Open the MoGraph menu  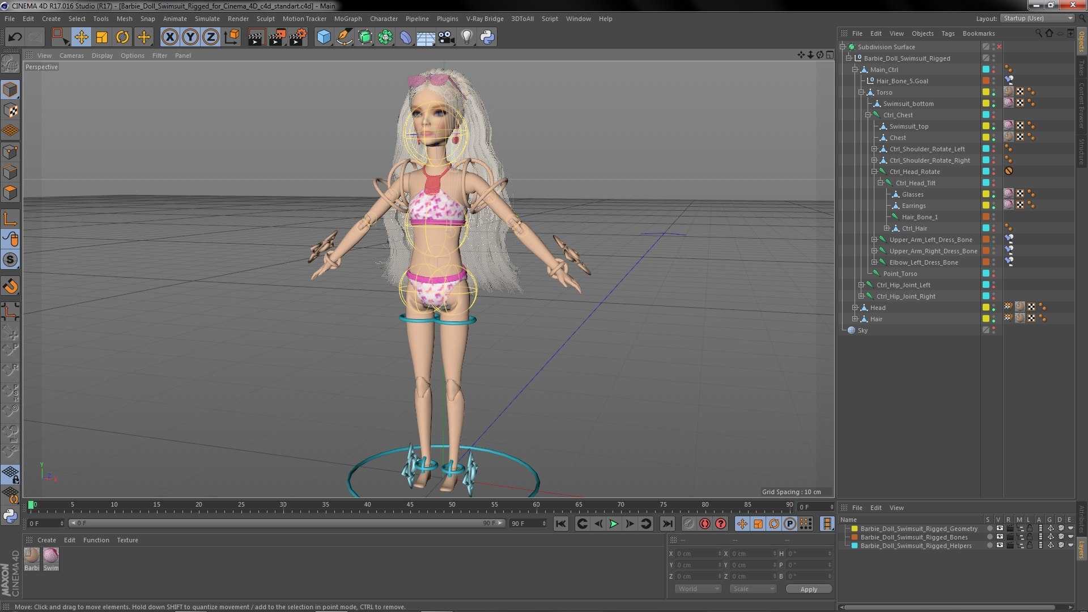pyautogui.click(x=348, y=19)
